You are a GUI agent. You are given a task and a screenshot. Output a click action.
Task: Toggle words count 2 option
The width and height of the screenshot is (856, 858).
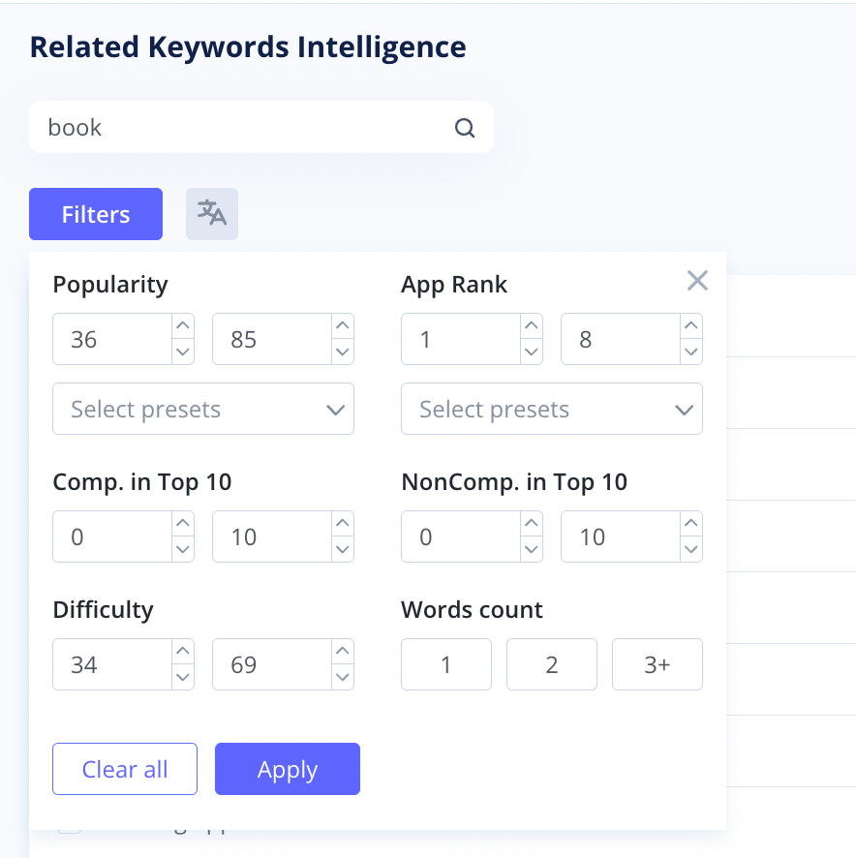click(x=551, y=664)
